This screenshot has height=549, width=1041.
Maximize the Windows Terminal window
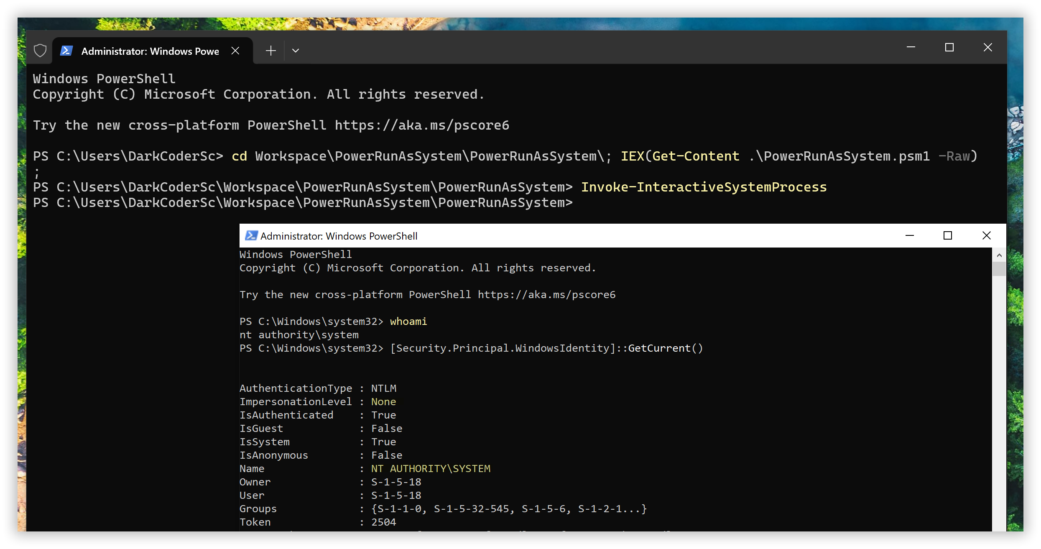(x=949, y=47)
